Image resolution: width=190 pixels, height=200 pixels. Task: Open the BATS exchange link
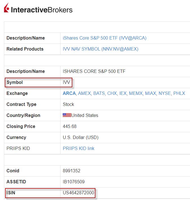tap(99, 94)
